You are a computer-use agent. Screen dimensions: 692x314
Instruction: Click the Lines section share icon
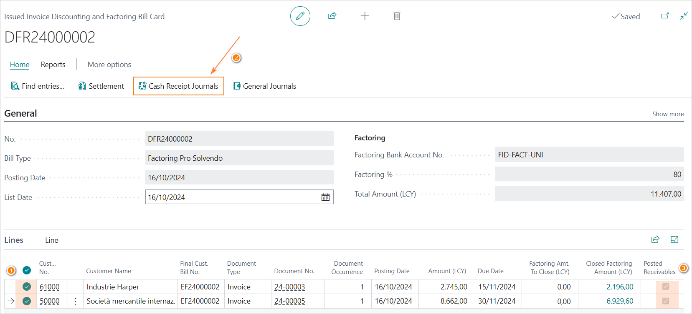pos(655,239)
